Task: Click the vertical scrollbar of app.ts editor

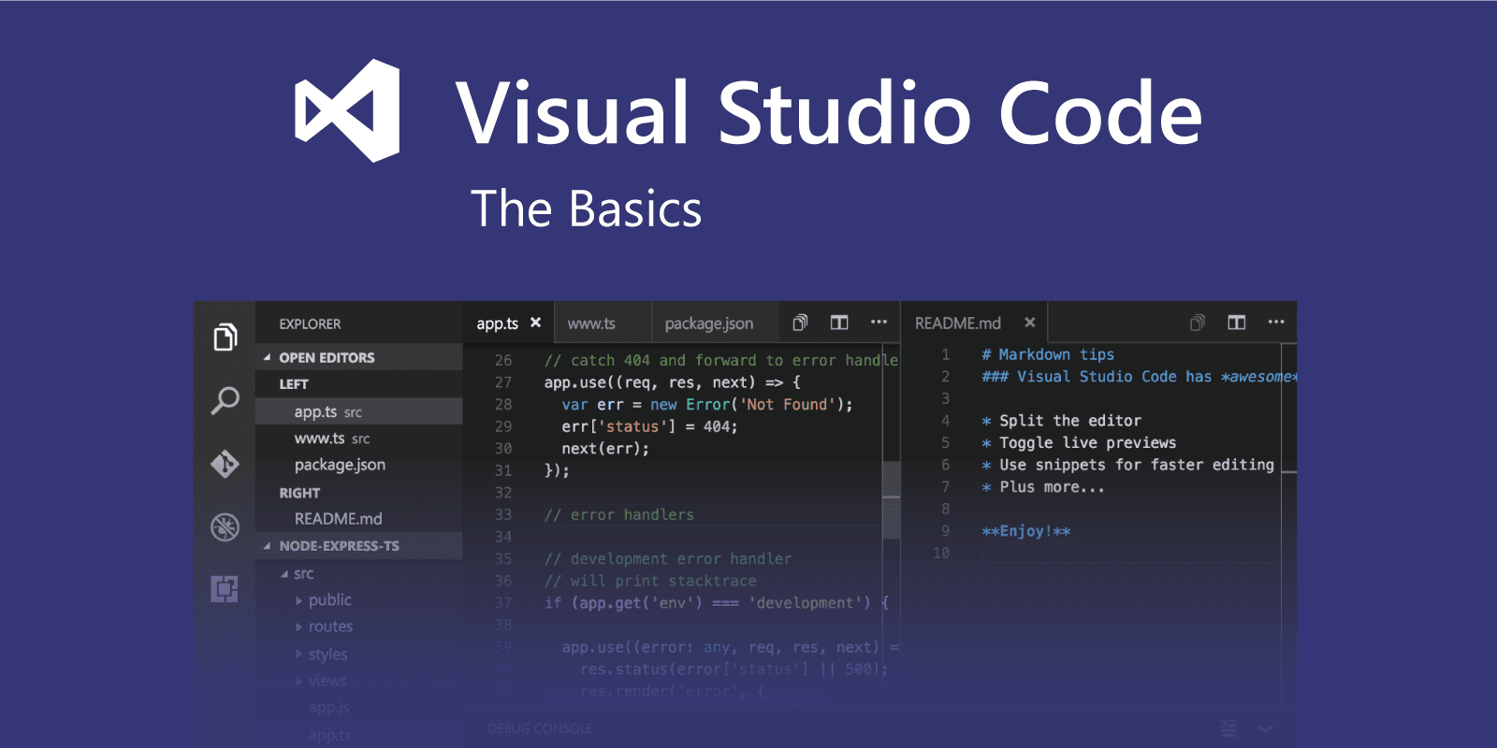Action: click(x=891, y=500)
